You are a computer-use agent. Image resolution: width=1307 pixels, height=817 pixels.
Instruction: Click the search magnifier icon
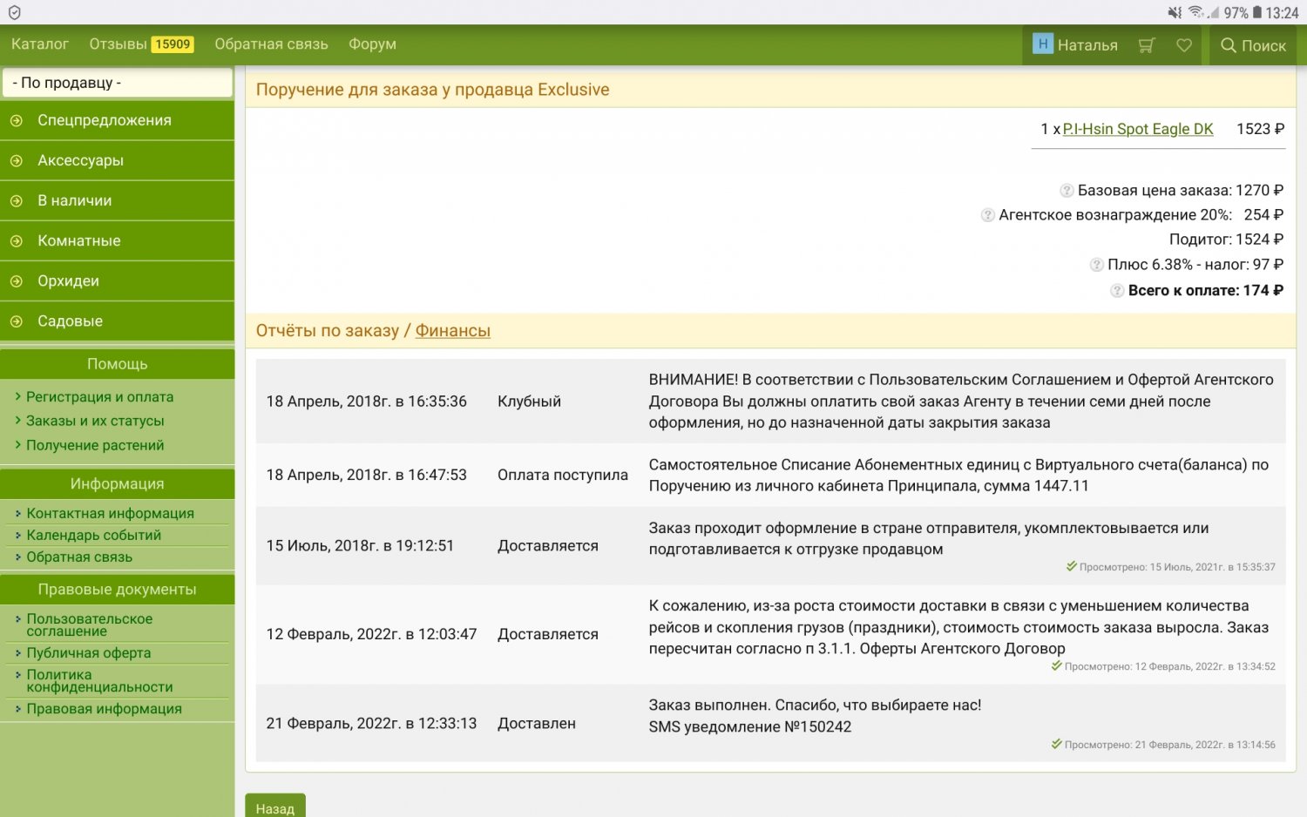point(1229,45)
